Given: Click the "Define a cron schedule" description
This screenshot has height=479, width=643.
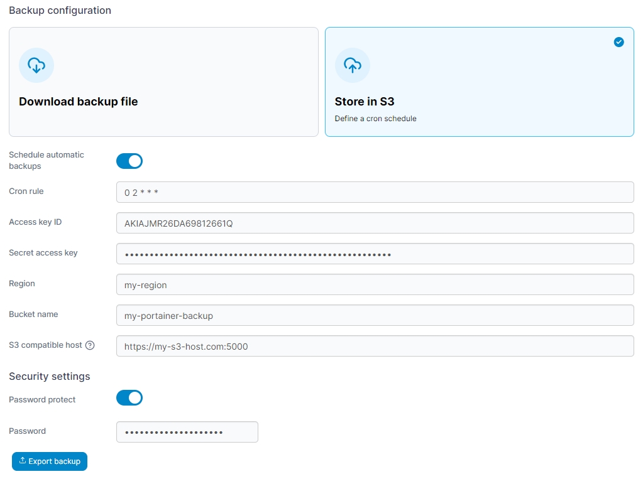Looking at the screenshot, I should tap(375, 119).
